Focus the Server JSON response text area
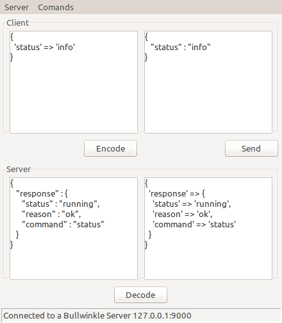Viewport: 282px width, 323px height. tap(74, 229)
